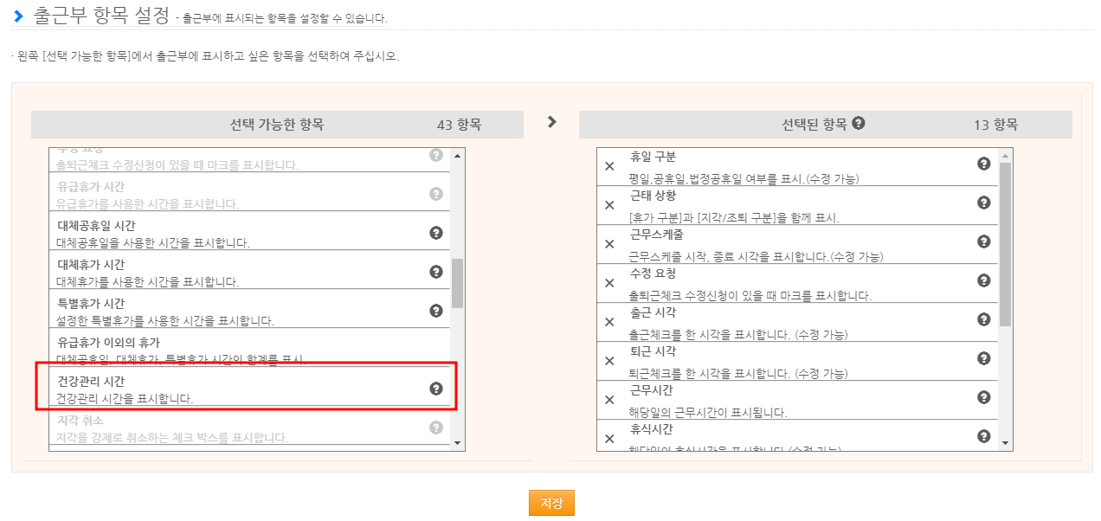Click help icon for 근무스케줄 item
Image resolution: width=1101 pixels, height=521 pixels.
point(983,241)
